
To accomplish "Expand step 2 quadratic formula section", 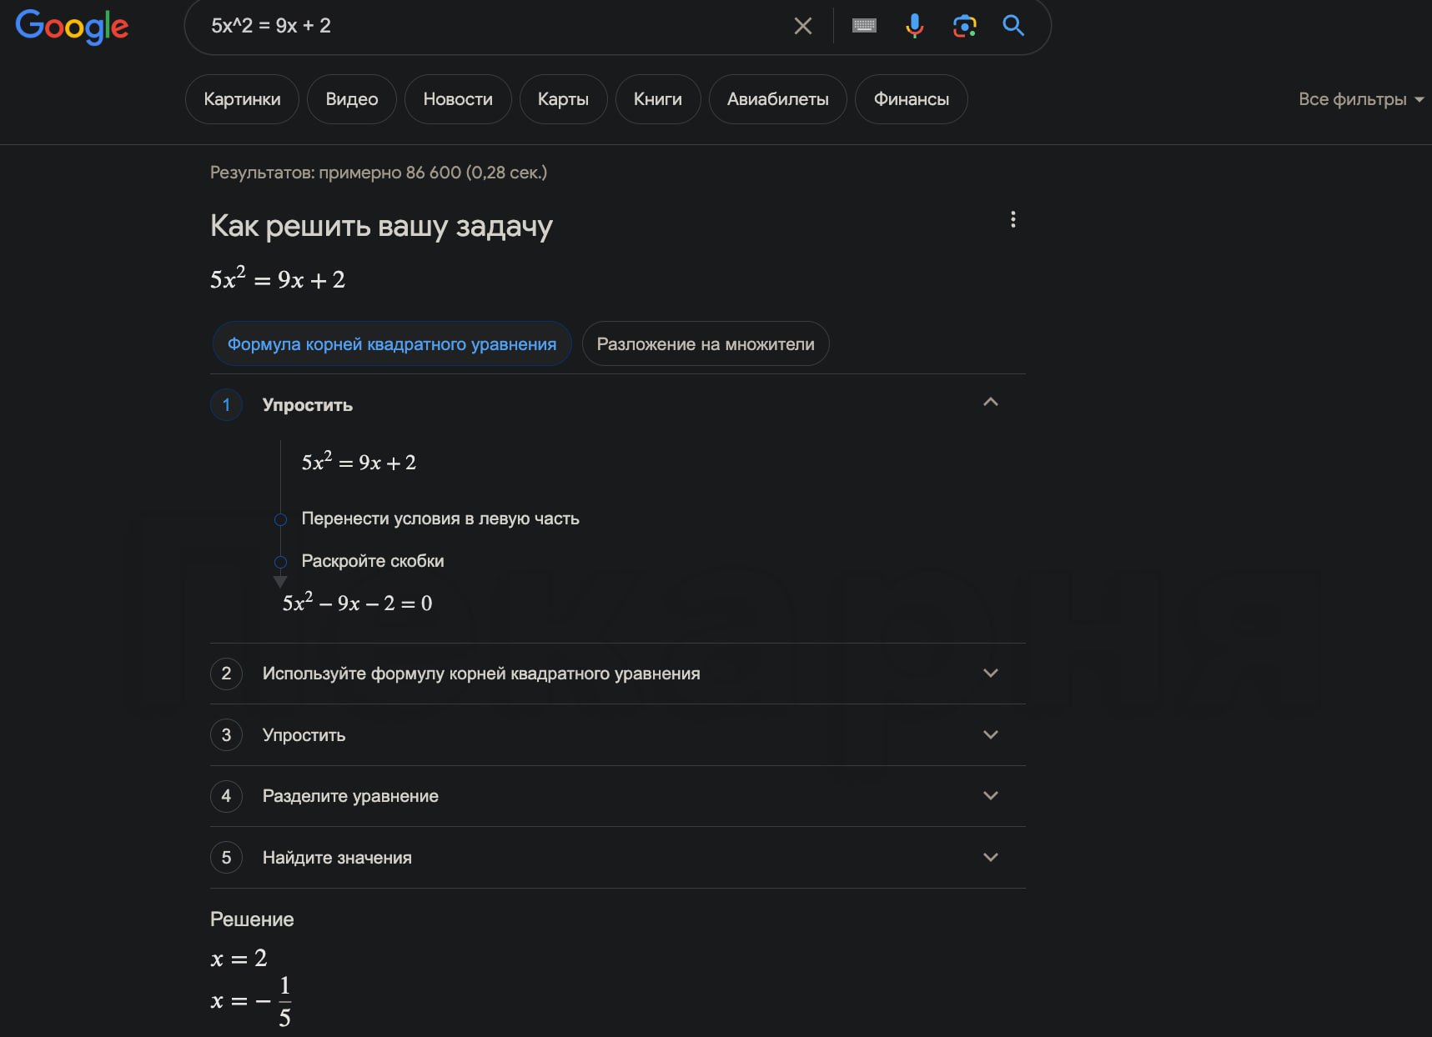I will (990, 674).
